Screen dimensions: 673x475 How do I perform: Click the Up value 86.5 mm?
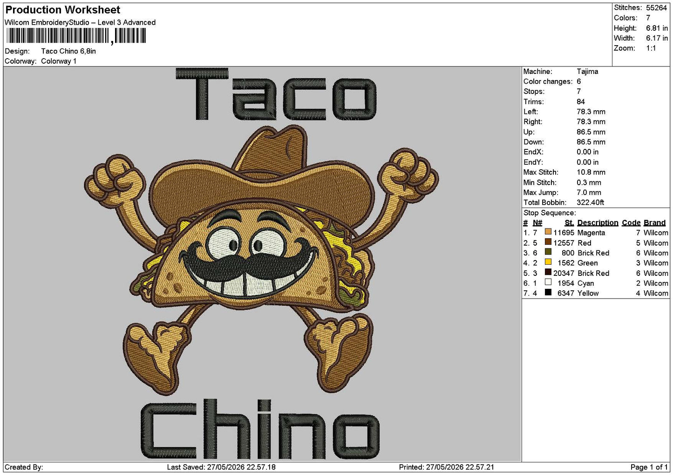point(591,132)
